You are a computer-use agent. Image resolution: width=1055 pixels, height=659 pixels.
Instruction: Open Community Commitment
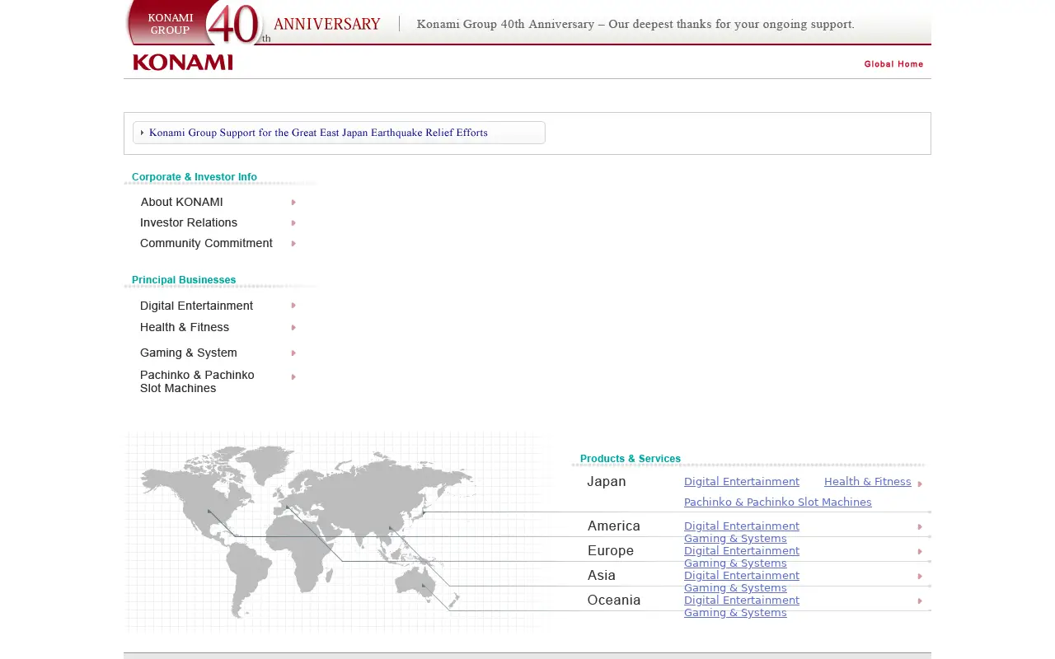tap(206, 243)
